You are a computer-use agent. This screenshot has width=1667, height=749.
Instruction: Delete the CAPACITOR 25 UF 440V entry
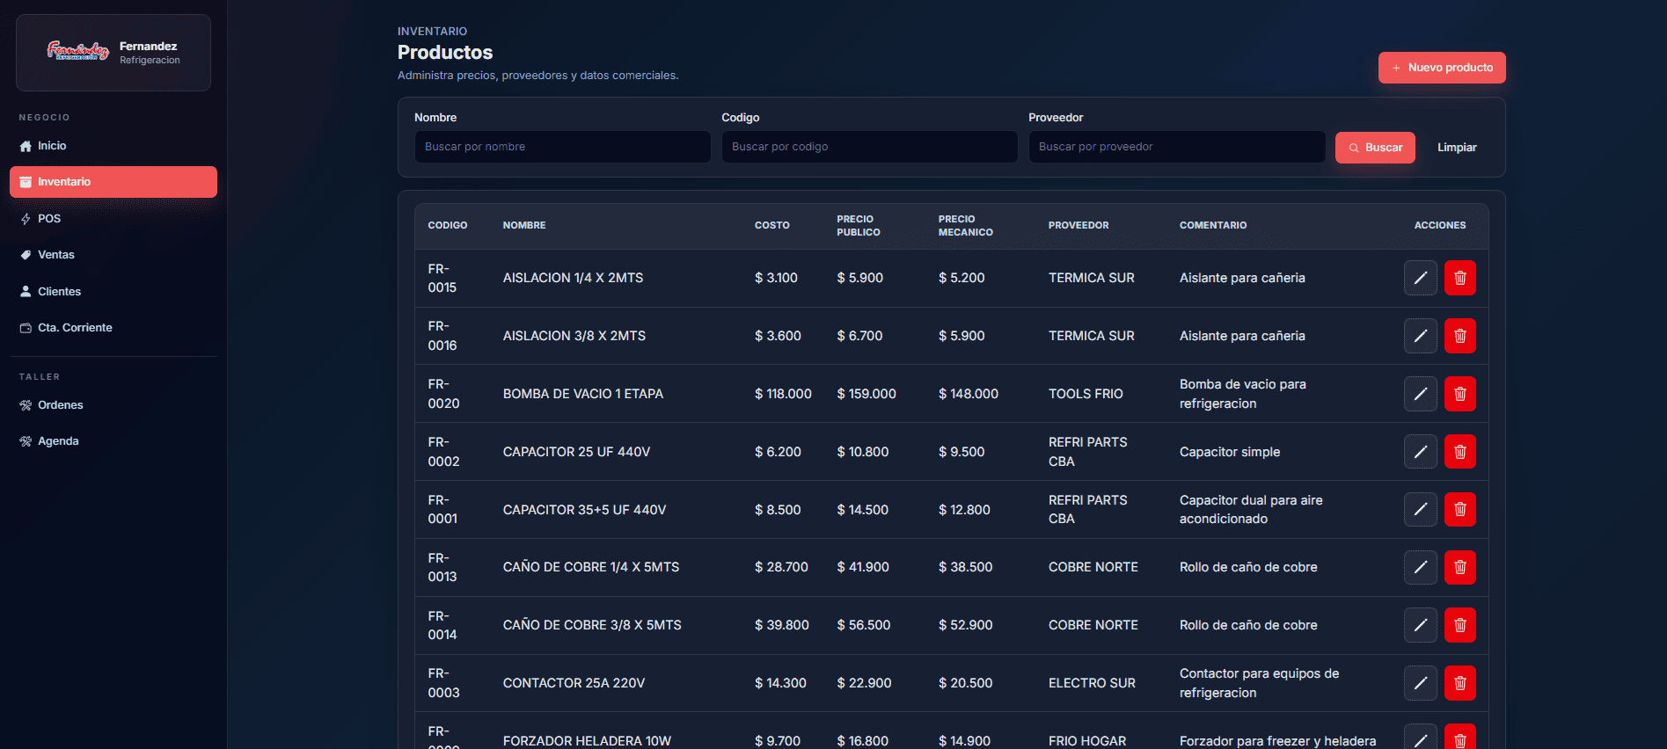[x=1459, y=452]
